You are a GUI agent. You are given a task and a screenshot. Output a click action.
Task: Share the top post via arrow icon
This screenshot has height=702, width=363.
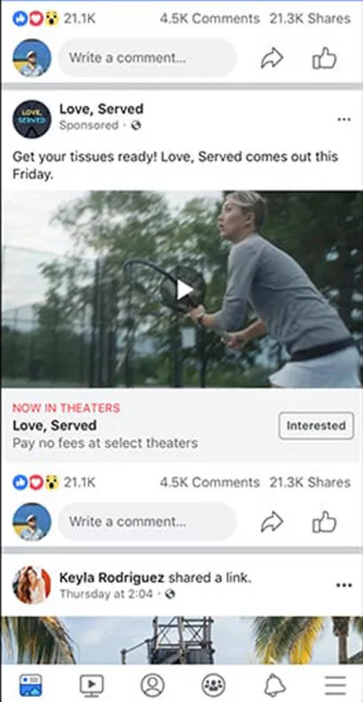click(x=272, y=58)
